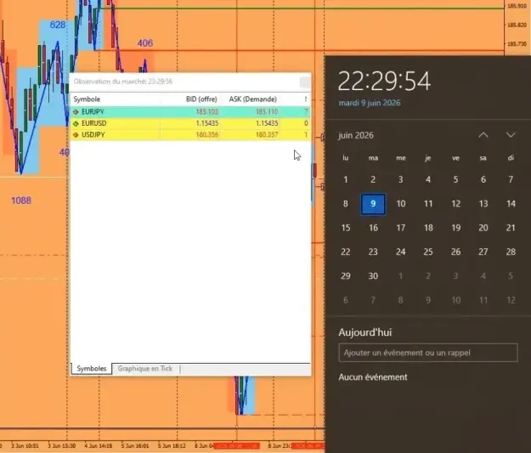Select day 10 in June calendar
The image size is (531, 453).
pyautogui.click(x=401, y=204)
